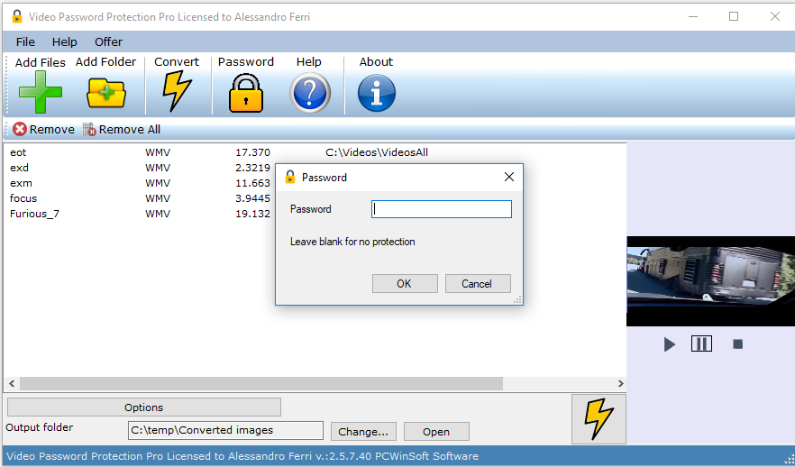Viewport: 795px width, 467px height.
Task: Maximize the main application window
Action: click(734, 17)
